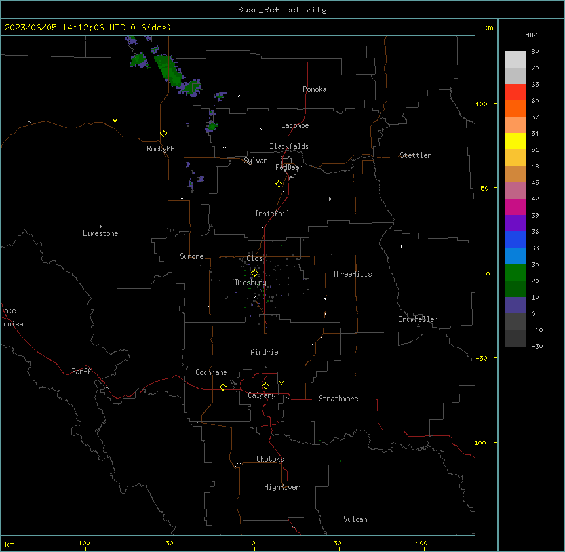This screenshot has width=565, height=552.
Task: Select the yellow diamond marker between Olds and Didsbury
Action: [x=254, y=273]
